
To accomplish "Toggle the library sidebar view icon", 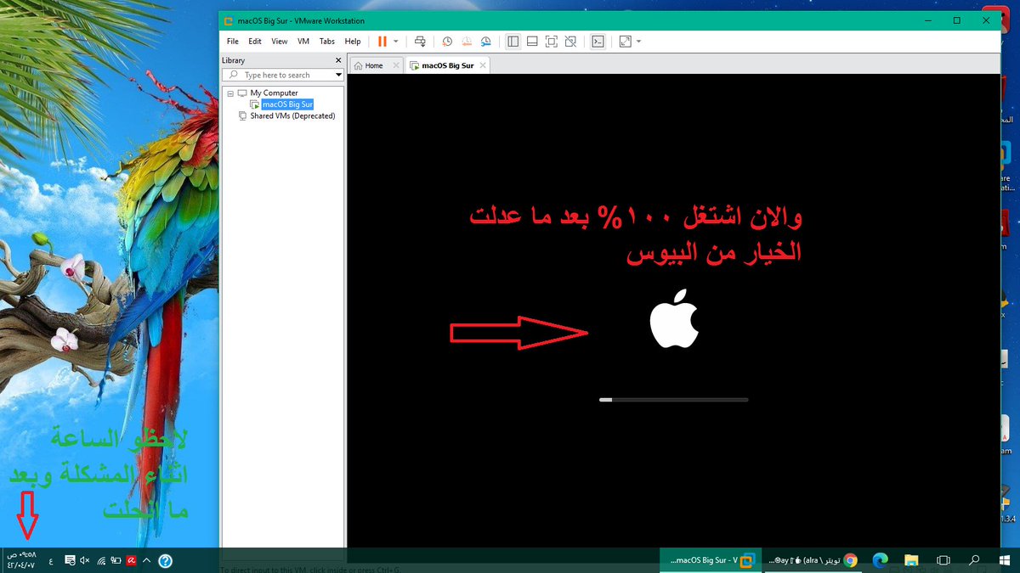I will 513,41.
